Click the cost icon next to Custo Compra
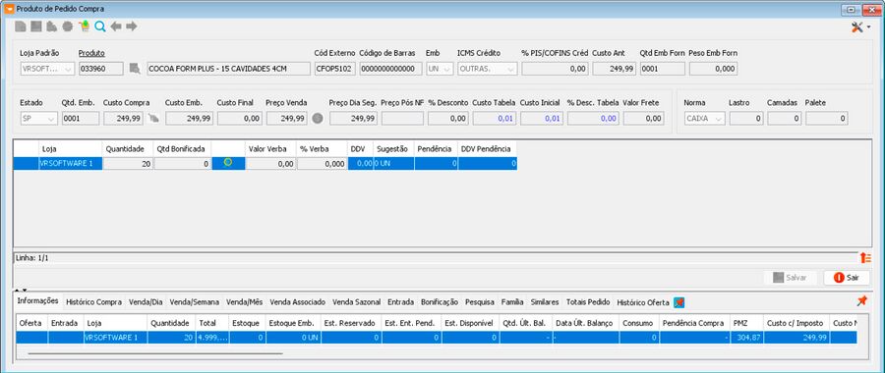885x373 pixels. (x=154, y=119)
